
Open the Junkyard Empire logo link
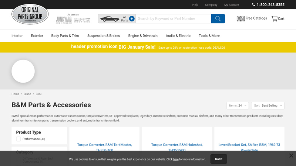coord(64,20)
